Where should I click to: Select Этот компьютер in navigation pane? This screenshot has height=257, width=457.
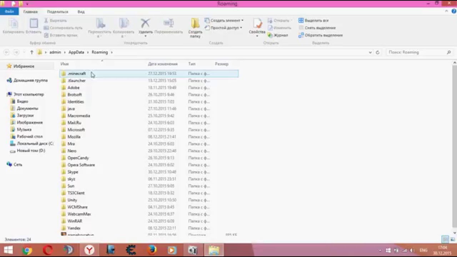[x=29, y=94]
